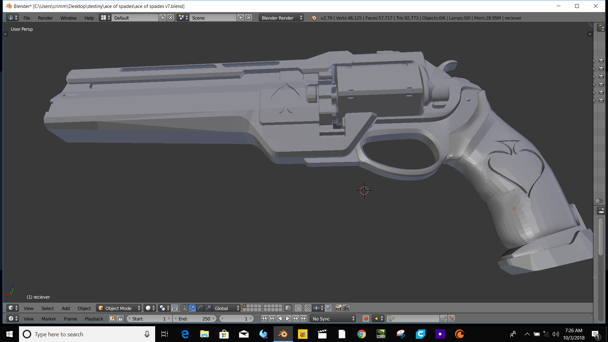Open the Global transform orientation dropdown

[x=226, y=308]
